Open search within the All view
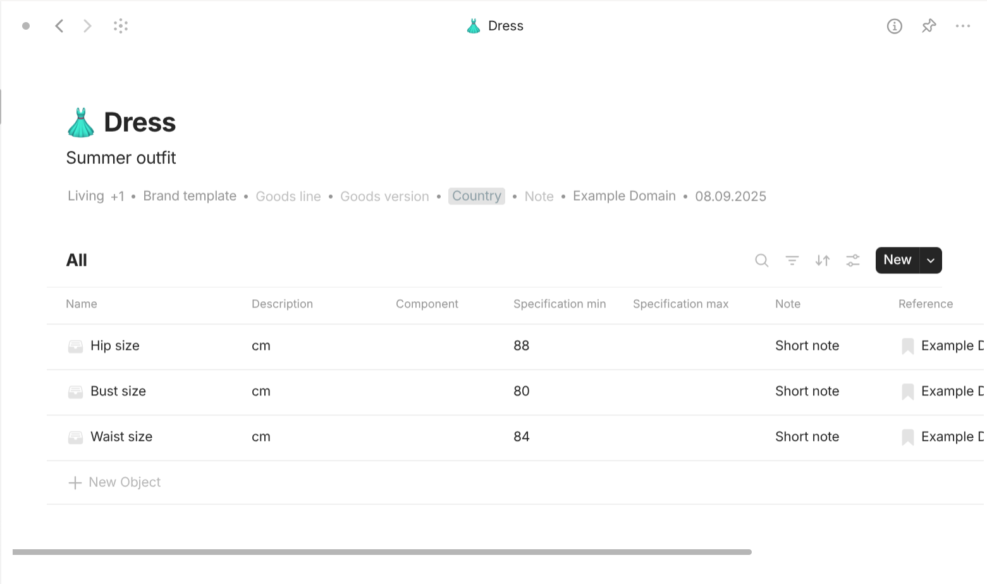 [761, 260]
